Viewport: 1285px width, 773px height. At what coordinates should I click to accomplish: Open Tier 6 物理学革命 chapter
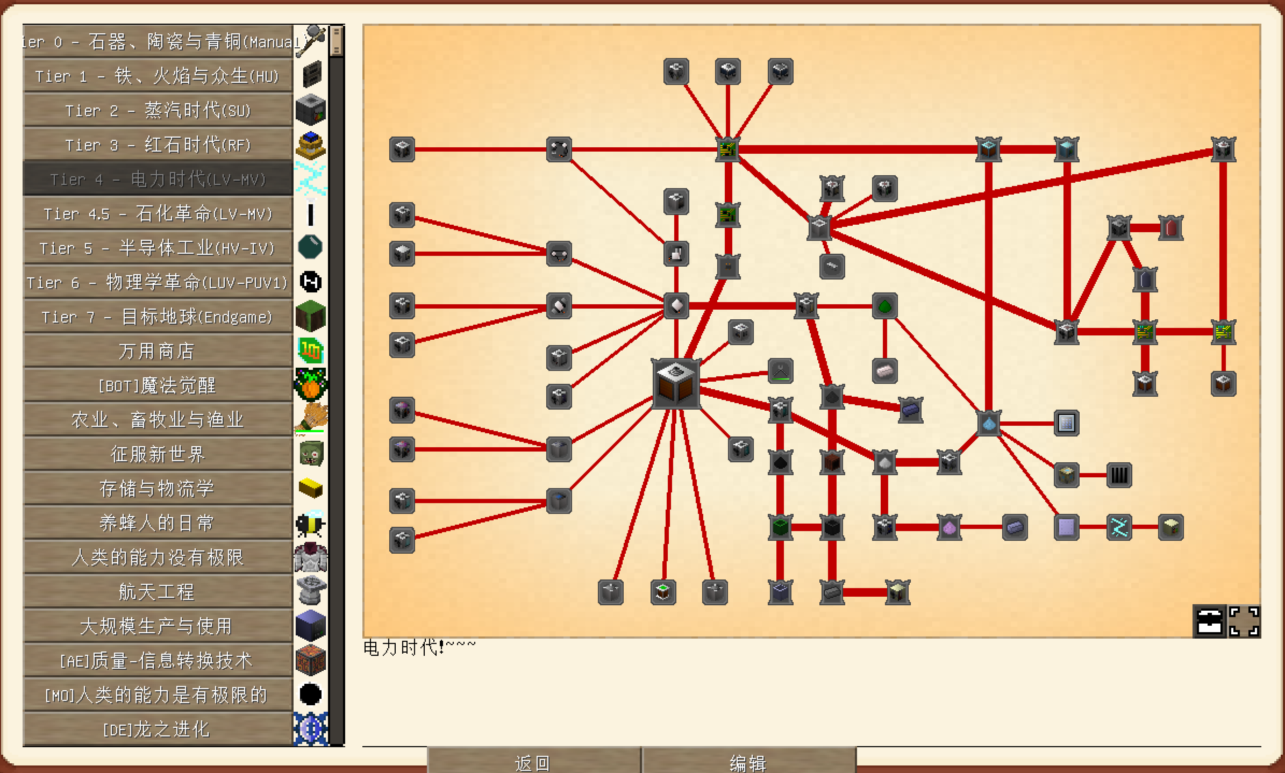(158, 282)
